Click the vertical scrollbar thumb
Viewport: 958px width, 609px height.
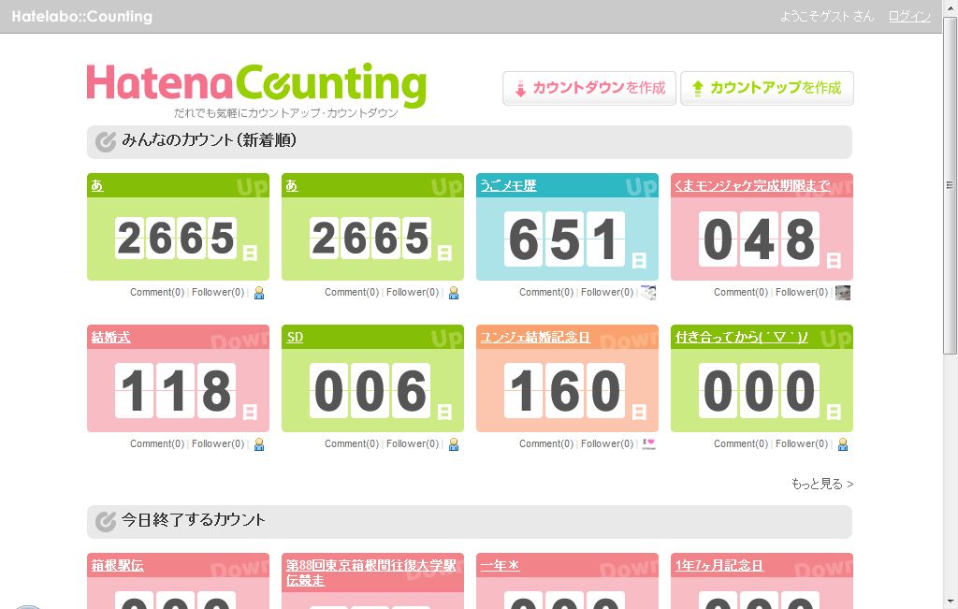tap(951, 185)
